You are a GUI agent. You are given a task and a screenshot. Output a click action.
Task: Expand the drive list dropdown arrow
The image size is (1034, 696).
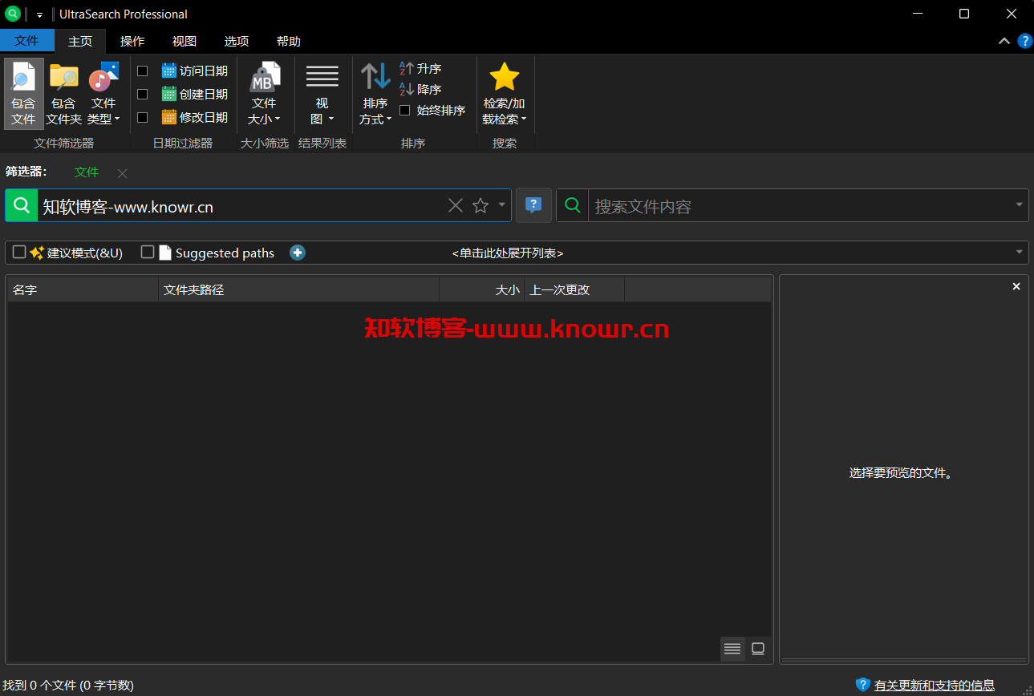coord(1020,252)
